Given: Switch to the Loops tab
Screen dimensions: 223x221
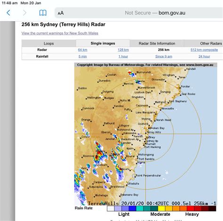Looking at the screenshot, I should tap(49, 43).
